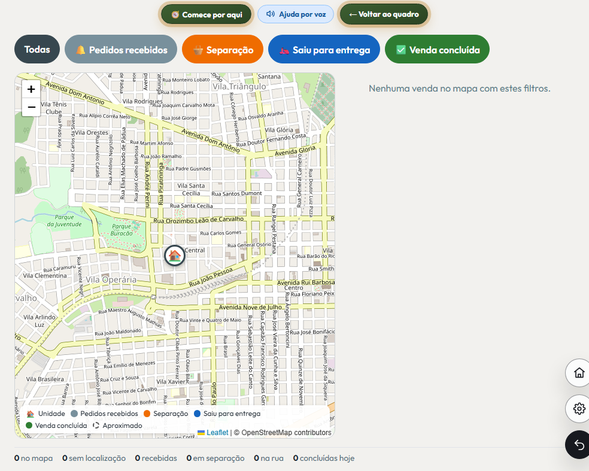Zoom in on the map
589x471 pixels.
tap(31, 89)
